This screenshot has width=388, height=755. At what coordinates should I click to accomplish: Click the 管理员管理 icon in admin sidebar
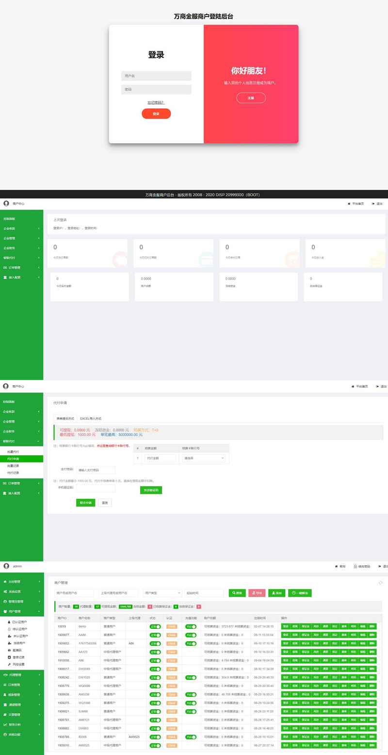(x=5, y=602)
